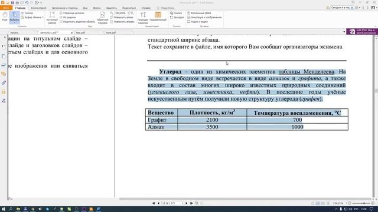The width and height of the screenshot is (378, 212).
Task: Go to first page button
Action: point(154,203)
